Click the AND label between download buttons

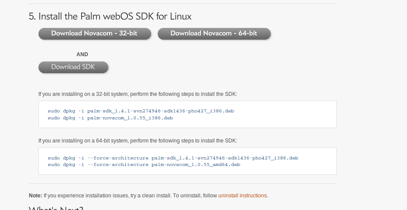pos(82,54)
